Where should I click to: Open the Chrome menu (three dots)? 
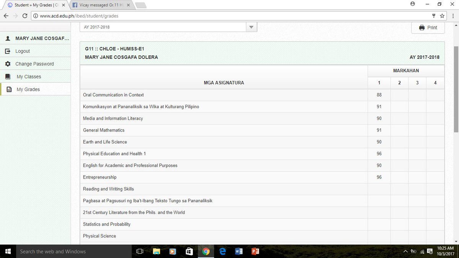[453, 16]
